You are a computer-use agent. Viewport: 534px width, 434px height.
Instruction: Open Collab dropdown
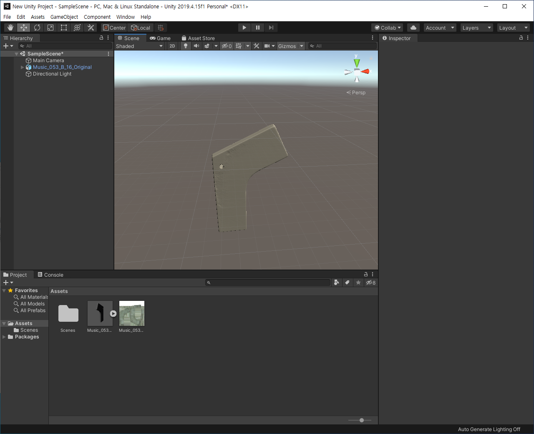tap(387, 28)
